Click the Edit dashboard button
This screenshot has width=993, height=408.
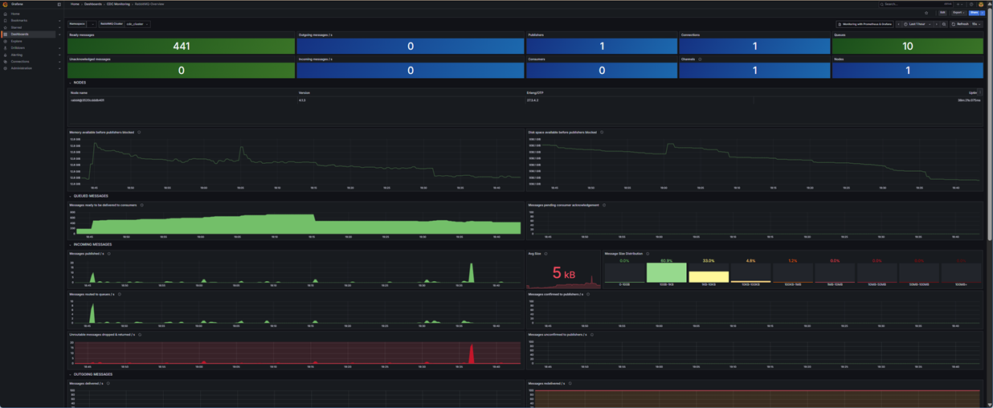942,13
